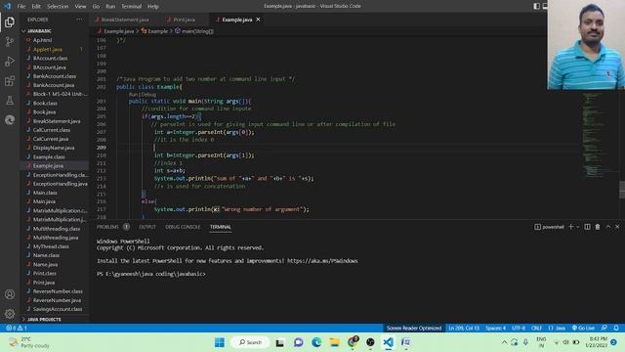This screenshot has height=352, width=625.
Task: Close the terminal panel
Action: point(617,227)
